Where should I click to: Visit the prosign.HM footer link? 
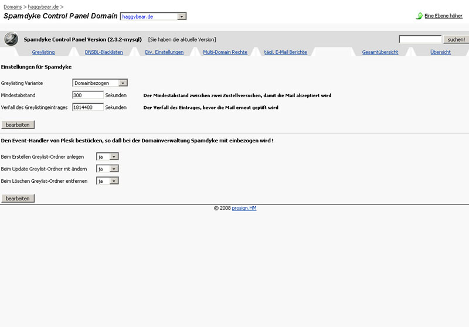244,208
